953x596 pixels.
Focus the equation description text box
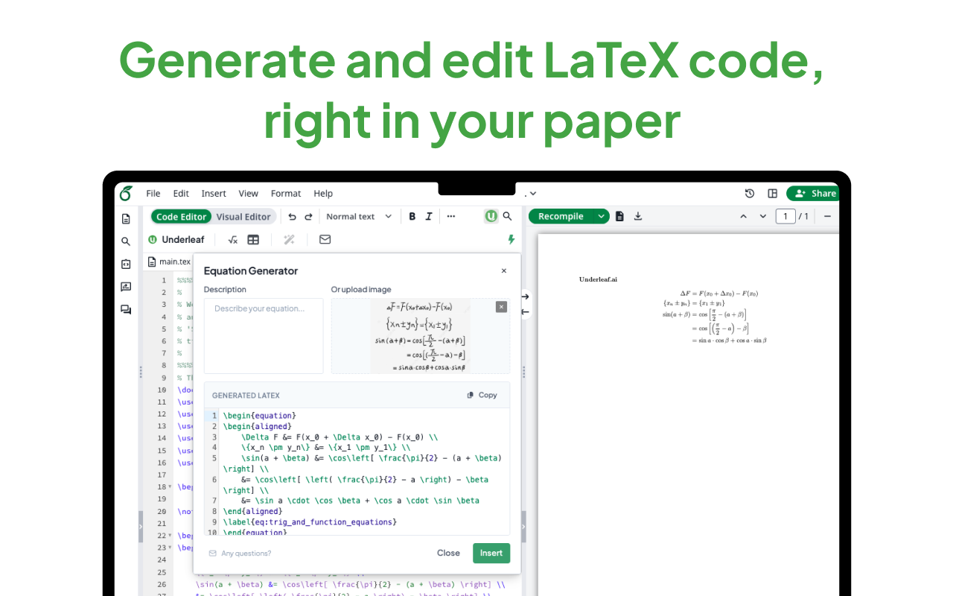click(x=264, y=336)
